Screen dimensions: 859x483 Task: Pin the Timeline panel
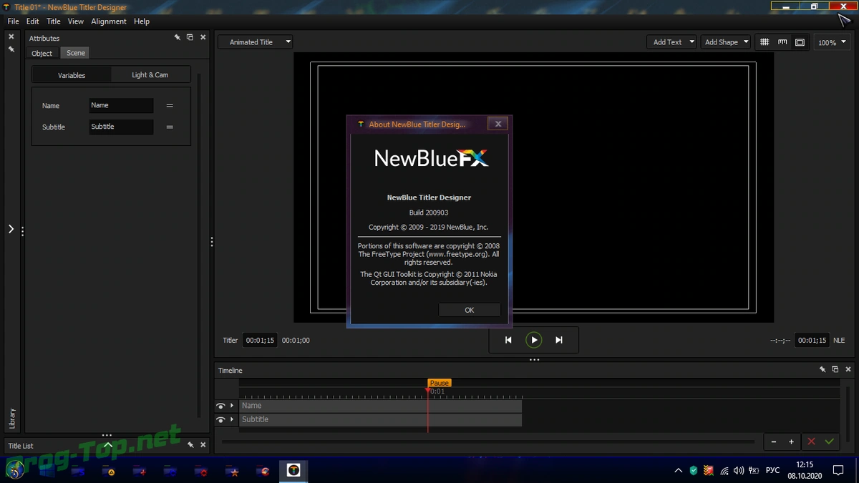[822, 370]
